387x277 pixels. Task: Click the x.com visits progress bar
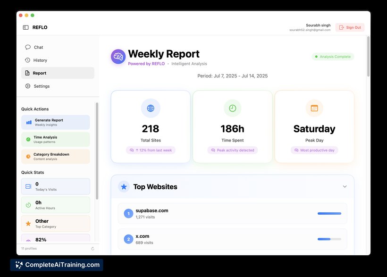(329, 239)
